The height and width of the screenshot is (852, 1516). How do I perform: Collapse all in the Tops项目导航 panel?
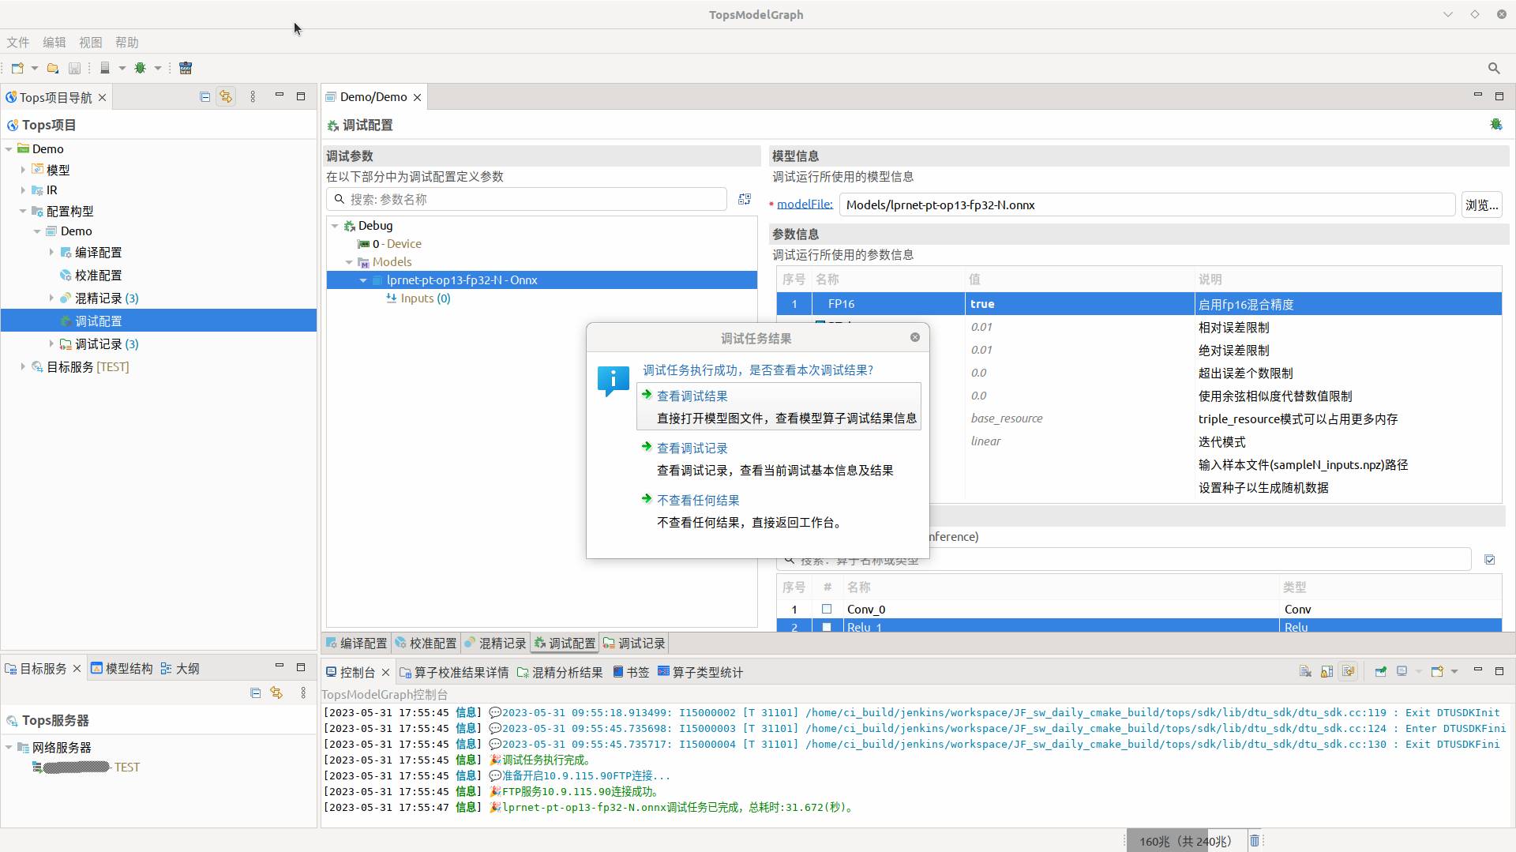205,96
